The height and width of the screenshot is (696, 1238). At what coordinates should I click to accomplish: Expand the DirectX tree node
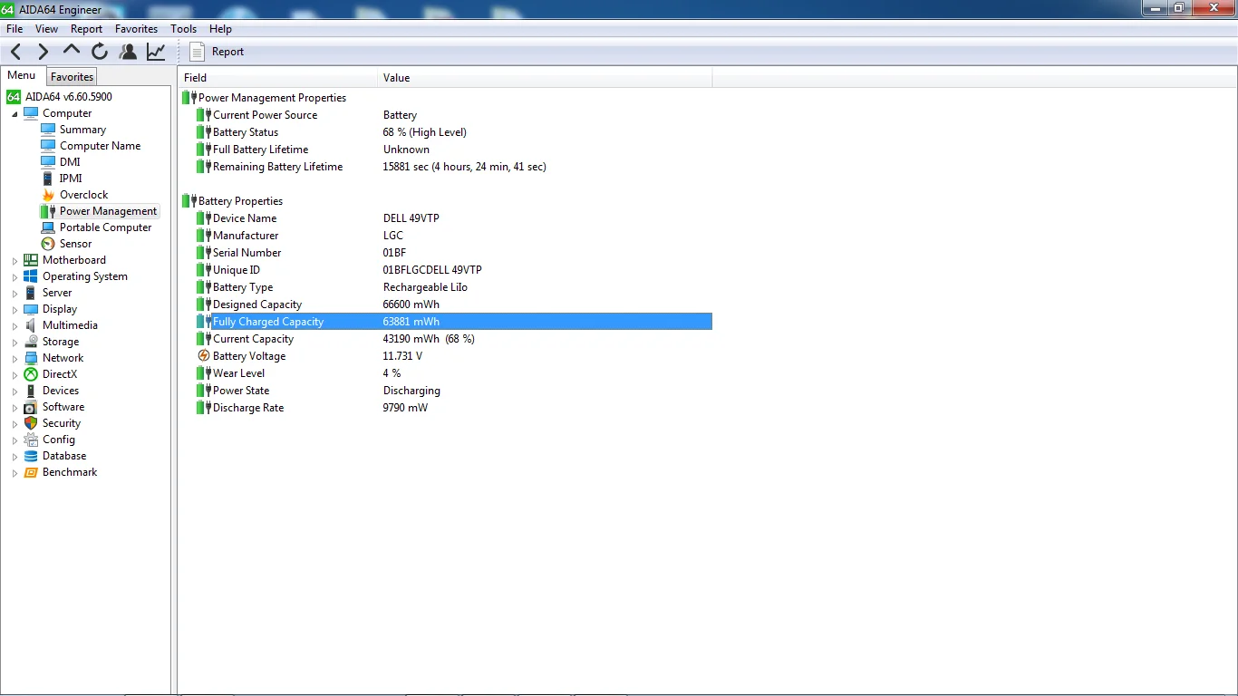15,375
